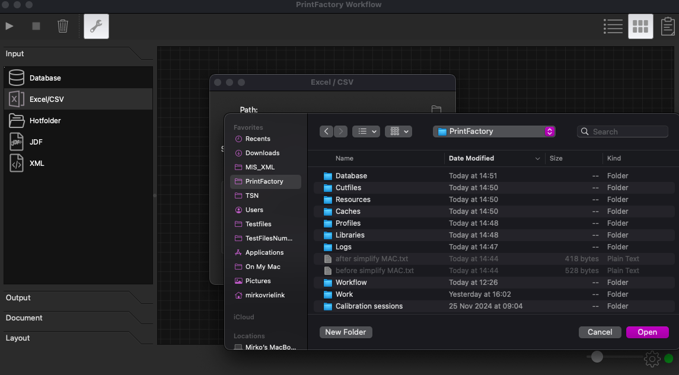Screen dimensions: 679x375
Task: Open the clipboard icon in top toolbar
Action: 668,27
